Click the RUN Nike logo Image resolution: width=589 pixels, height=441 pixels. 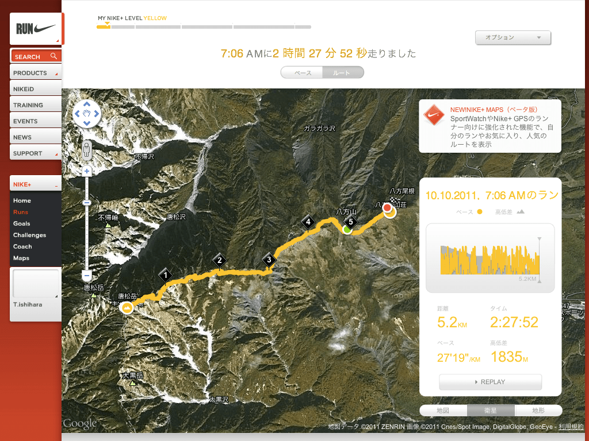tap(36, 29)
